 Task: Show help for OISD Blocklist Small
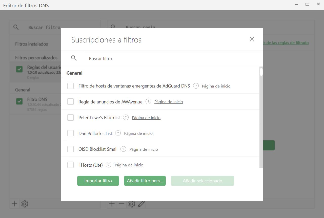tap(123, 149)
